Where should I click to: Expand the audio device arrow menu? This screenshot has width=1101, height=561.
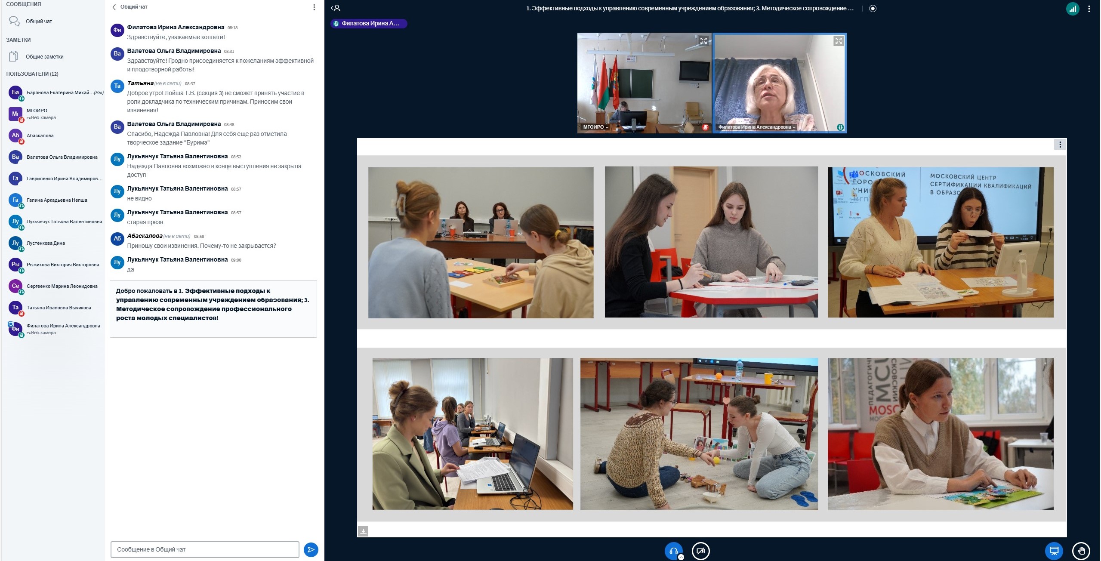coord(681,557)
